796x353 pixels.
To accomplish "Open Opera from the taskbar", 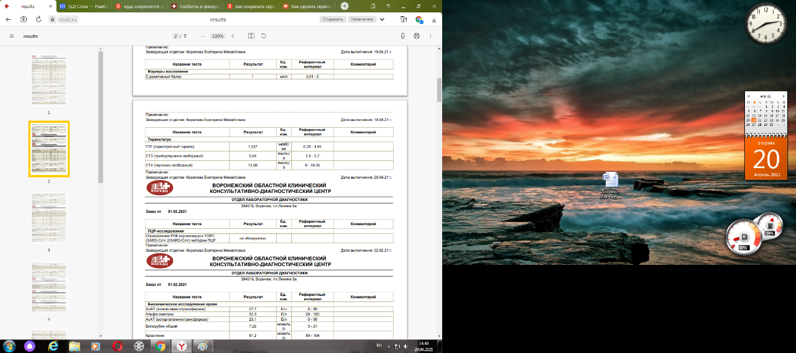I will (118, 346).
